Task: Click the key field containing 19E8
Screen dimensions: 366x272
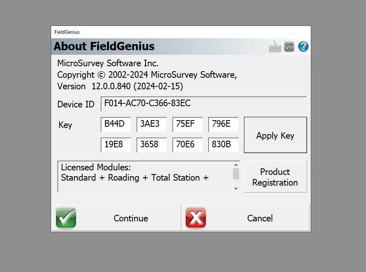Action: click(x=116, y=145)
